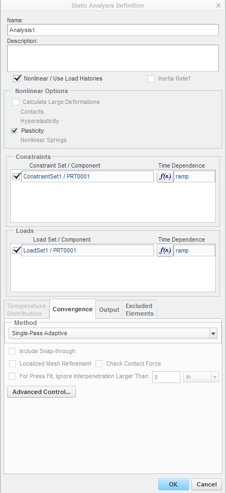The image size is (226, 493).
Task: Switch to the Output tab
Action: pyautogui.click(x=109, y=310)
